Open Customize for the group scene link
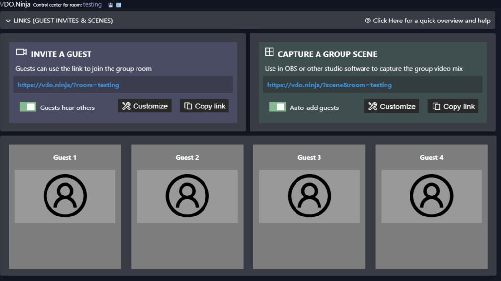Image resolution: width=501 pixels, height=281 pixels. coord(392,107)
